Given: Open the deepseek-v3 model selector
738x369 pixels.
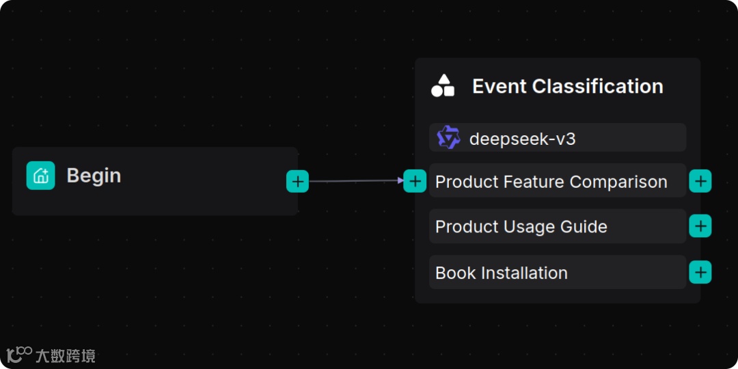Looking at the screenshot, I should click(x=558, y=138).
